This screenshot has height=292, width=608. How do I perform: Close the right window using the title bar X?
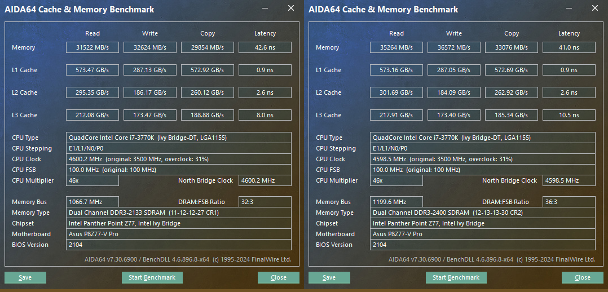[595, 8]
